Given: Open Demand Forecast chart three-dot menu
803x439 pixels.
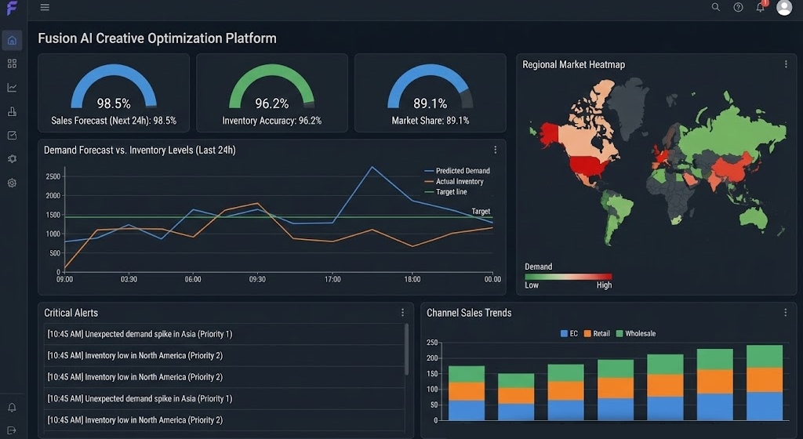Looking at the screenshot, I should pyautogui.click(x=495, y=150).
